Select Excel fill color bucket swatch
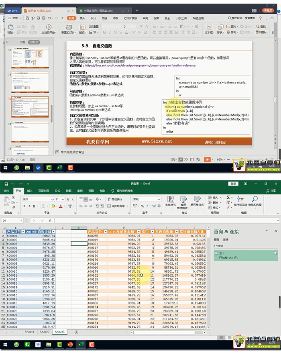This screenshot has height=353, width=281. [x=53, y=206]
